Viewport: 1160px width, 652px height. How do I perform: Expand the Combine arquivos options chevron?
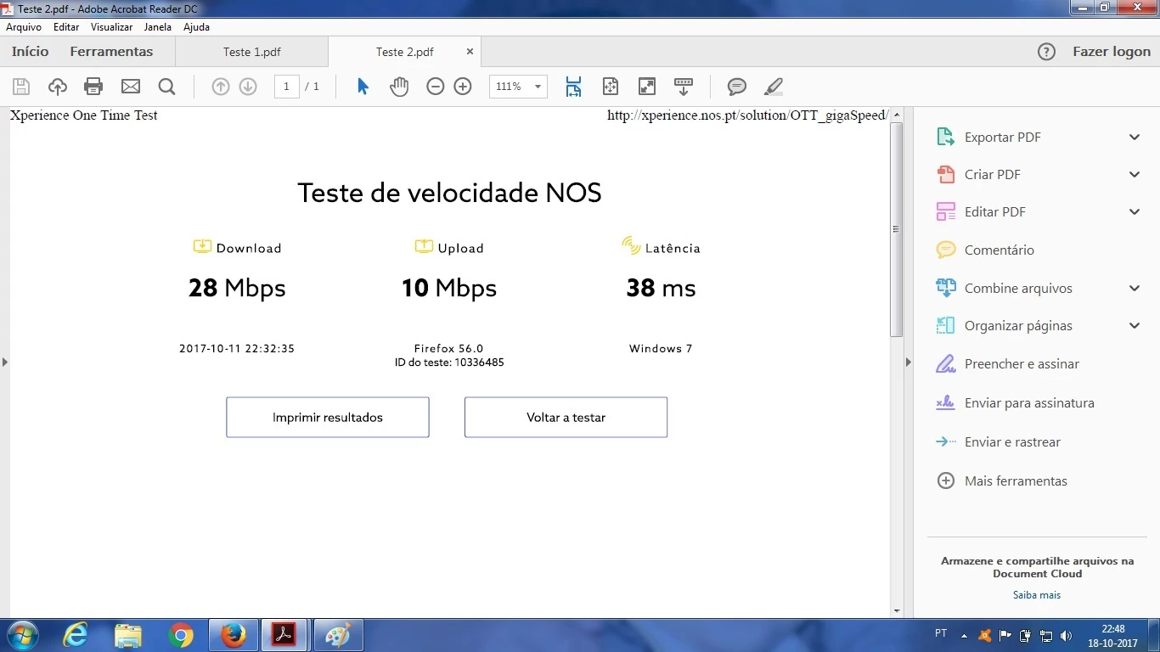click(1135, 289)
